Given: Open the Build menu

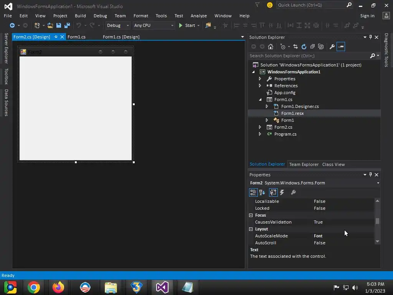Looking at the screenshot, I should [x=80, y=16].
